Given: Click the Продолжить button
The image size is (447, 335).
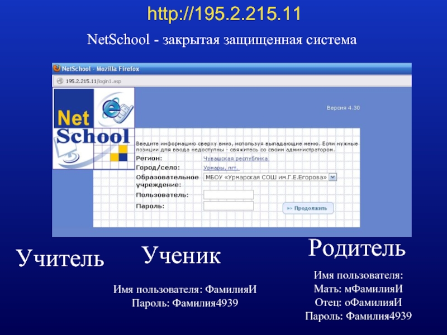Looking at the screenshot, I should [308, 208].
